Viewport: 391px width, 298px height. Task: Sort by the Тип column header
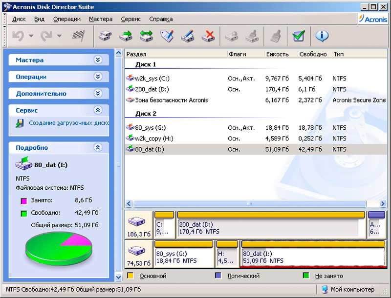359,54
